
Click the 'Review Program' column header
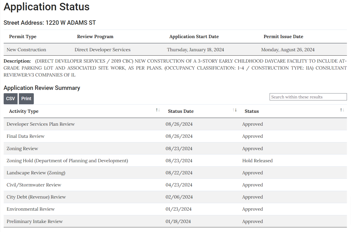(95, 37)
